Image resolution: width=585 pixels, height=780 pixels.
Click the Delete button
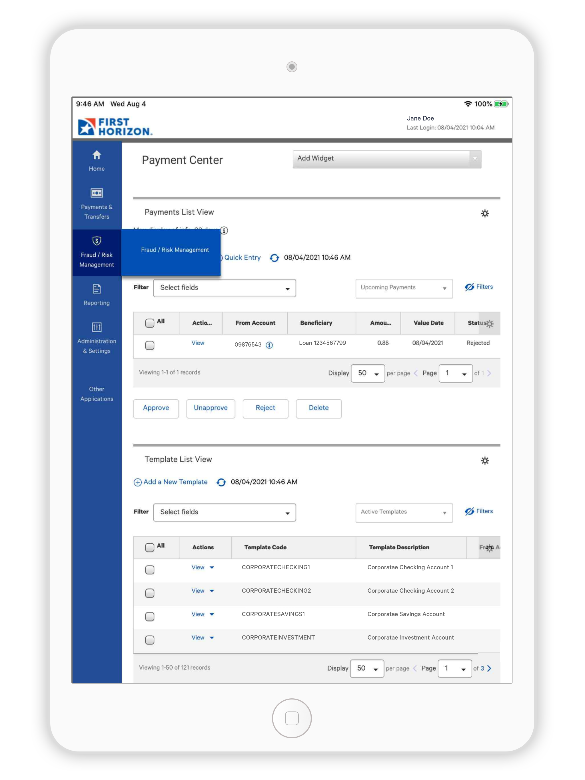(318, 408)
